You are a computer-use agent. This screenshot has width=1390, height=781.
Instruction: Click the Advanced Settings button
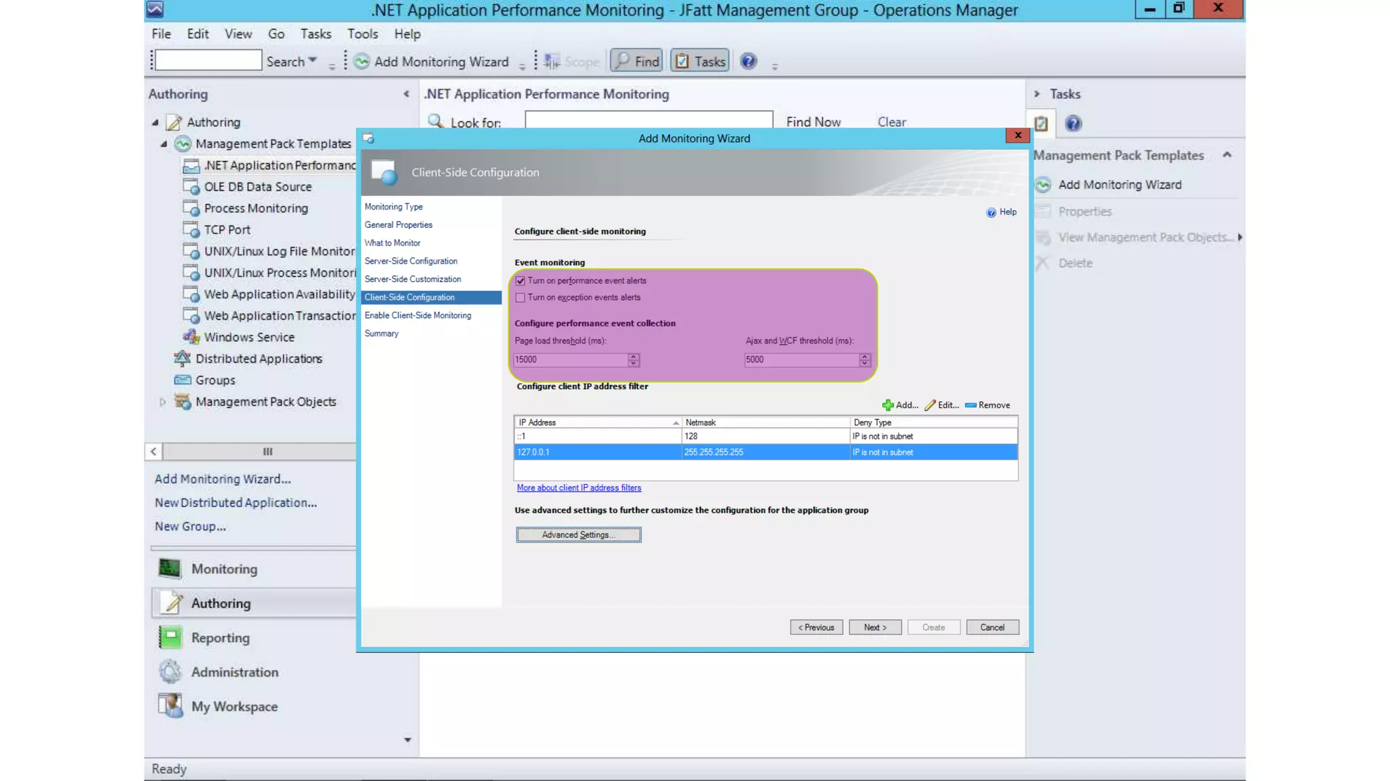(578, 535)
